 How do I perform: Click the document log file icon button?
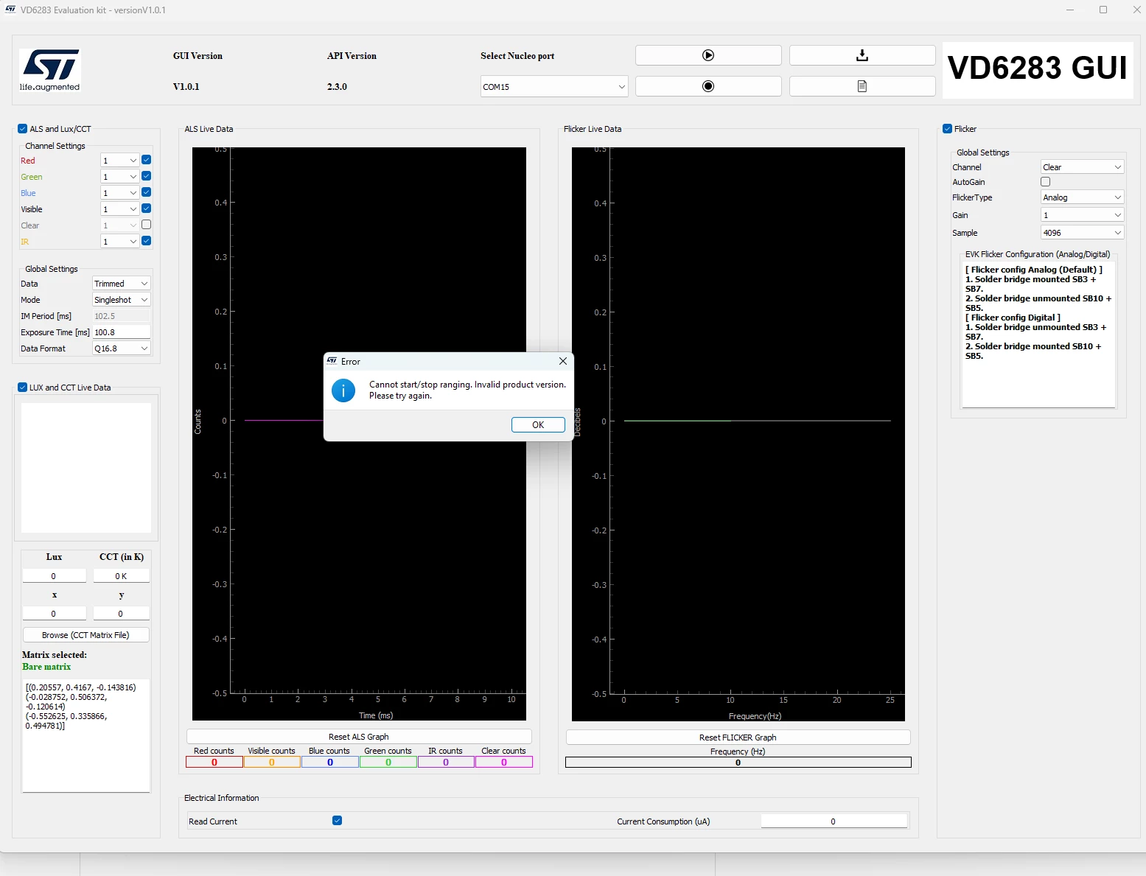pos(862,86)
